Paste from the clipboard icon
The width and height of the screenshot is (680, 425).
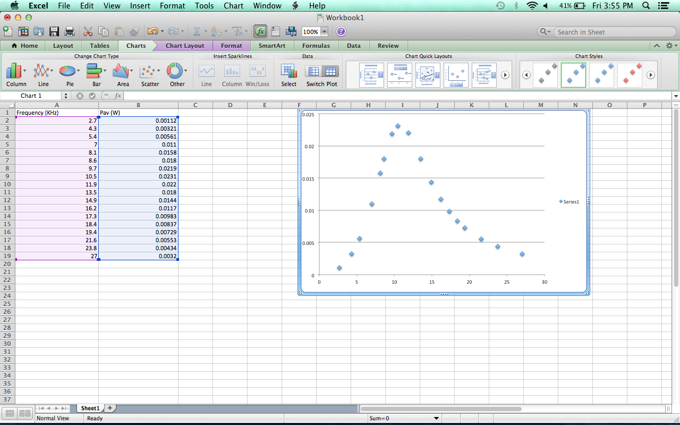pos(119,31)
